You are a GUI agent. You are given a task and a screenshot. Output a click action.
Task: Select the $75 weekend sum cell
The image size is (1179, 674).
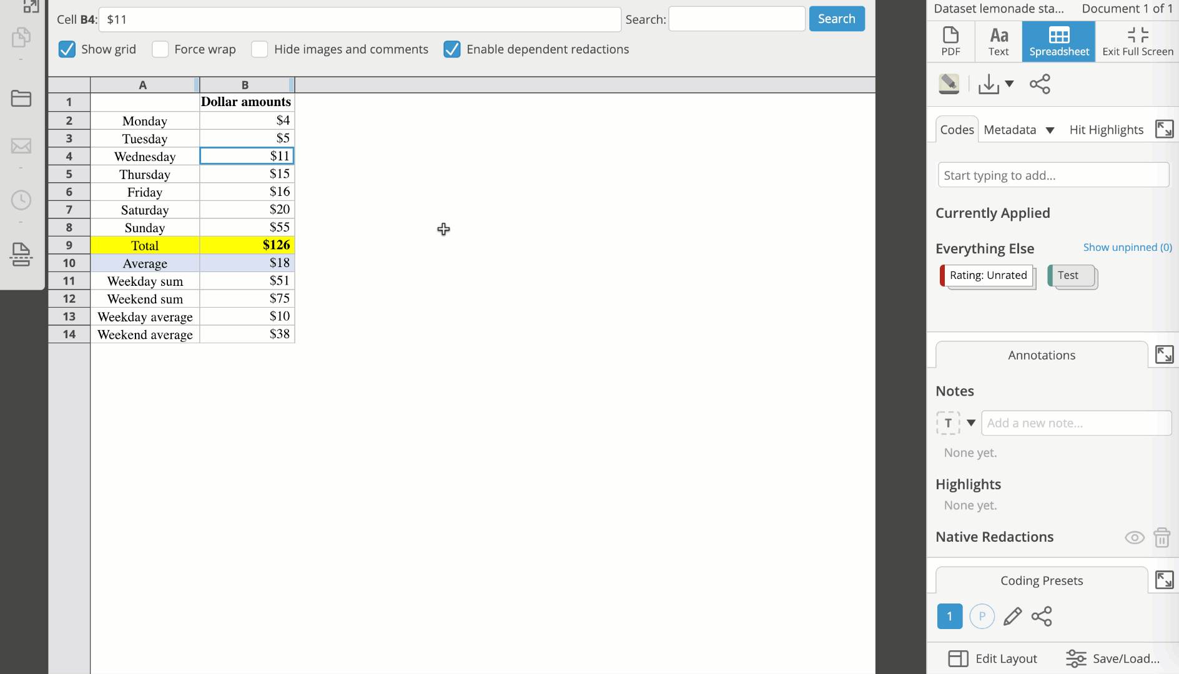click(x=247, y=299)
